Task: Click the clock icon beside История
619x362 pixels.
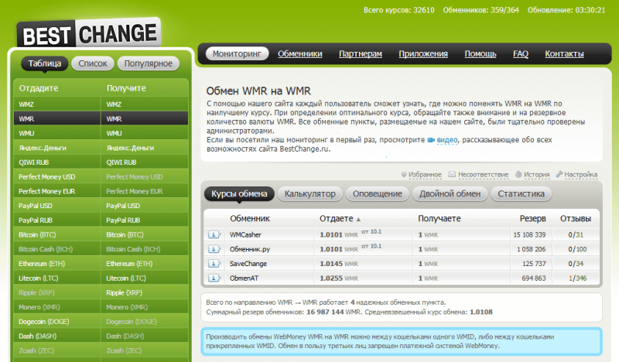Action: [518, 174]
